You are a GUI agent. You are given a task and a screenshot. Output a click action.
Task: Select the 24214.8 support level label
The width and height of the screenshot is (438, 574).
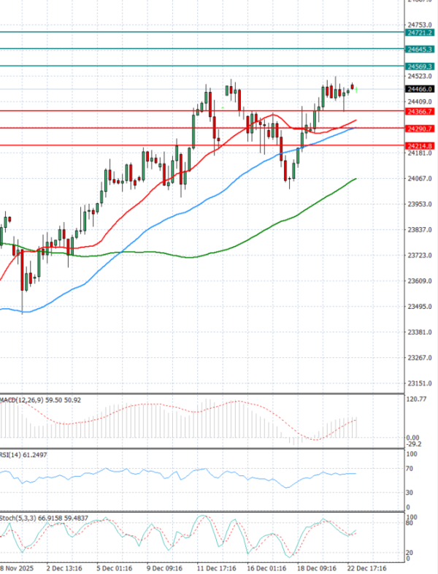420,146
